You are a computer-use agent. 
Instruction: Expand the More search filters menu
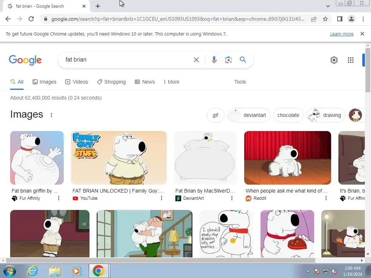coord(171,82)
